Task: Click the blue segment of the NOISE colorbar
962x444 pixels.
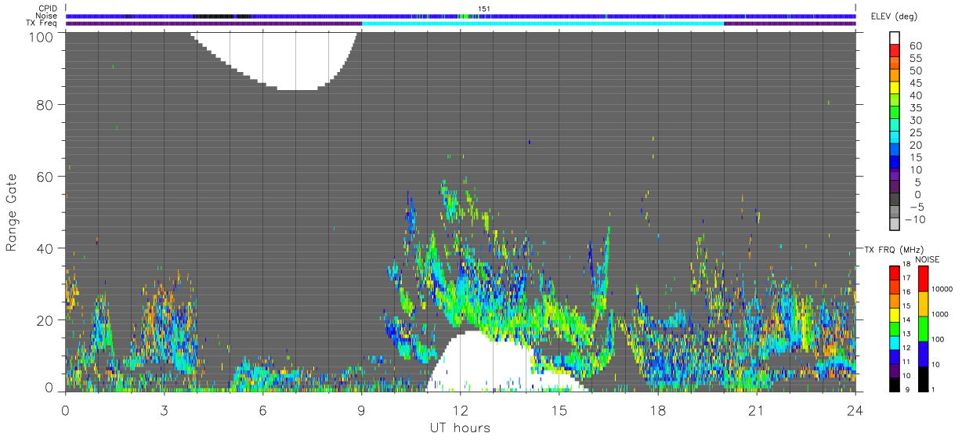Action: [923, 353]
